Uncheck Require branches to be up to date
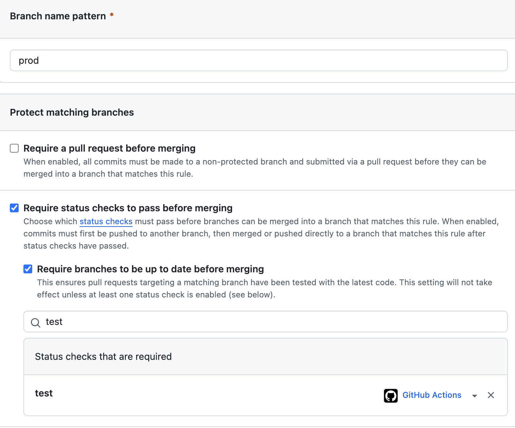This screenshot has width=515, height=428. [x=28, y=269]
